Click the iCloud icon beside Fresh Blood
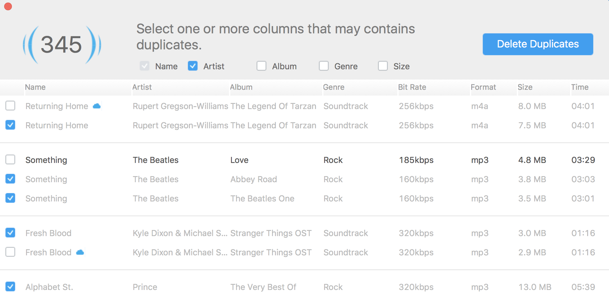The image size is (609, 298). pos(80,252)
